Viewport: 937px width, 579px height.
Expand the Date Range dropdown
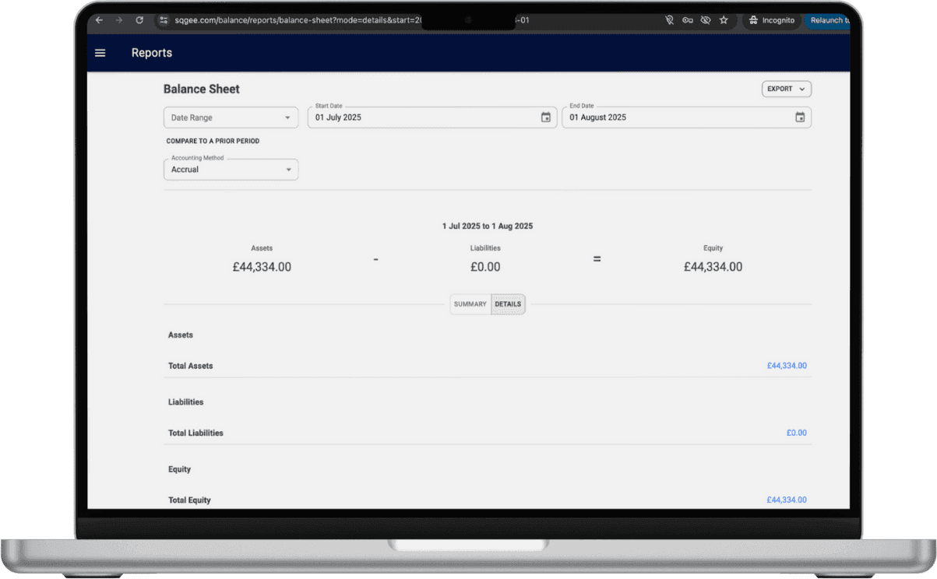tap(231, 118)
